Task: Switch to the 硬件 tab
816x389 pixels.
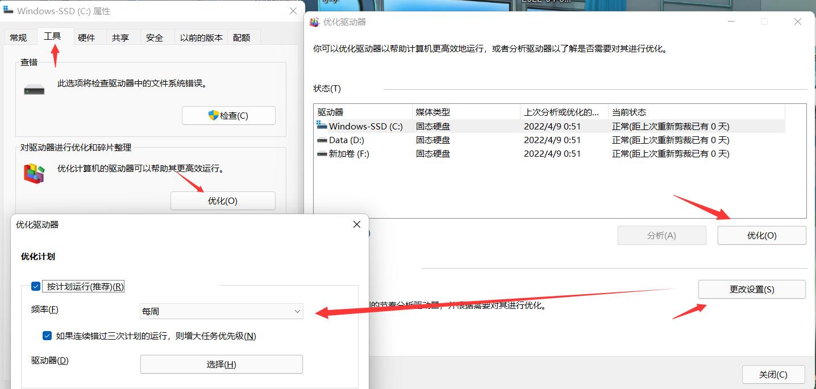Action: point(86,36)
